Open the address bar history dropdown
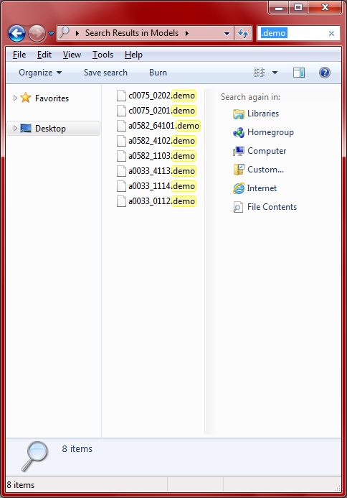 [x=227, y=33]
